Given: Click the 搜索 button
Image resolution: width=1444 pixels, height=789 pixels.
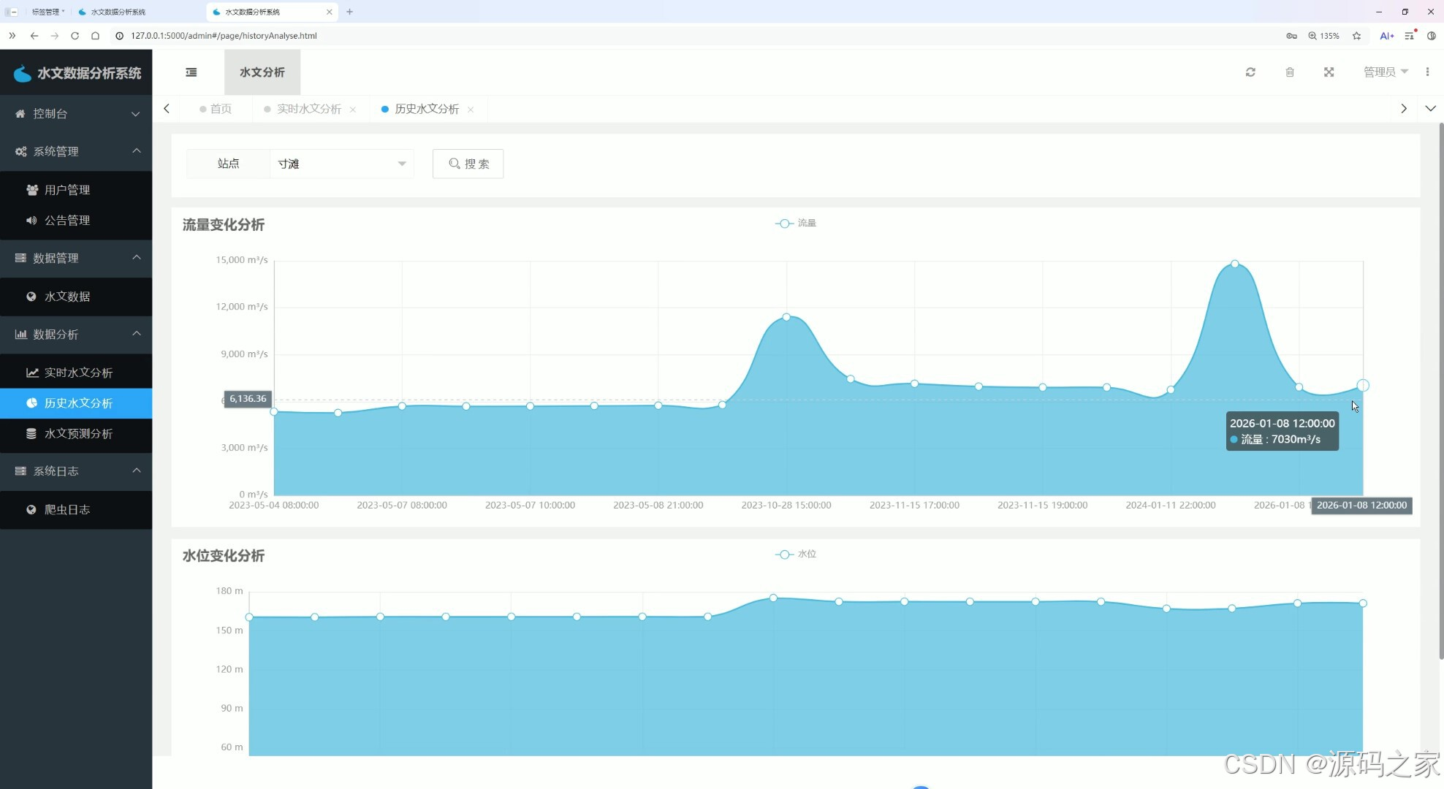Looking at the screenshot, I should (x=468, y=164).
